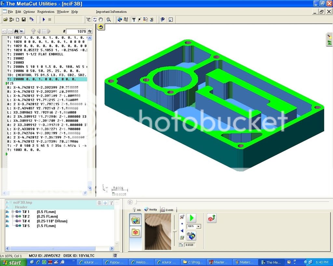The width and height of the screenshot is (333, 266).
Task: Click the Important Information link
Action: pos(111,12)
